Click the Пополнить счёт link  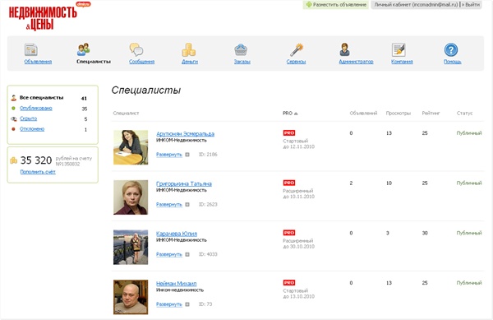coord(38,172)
